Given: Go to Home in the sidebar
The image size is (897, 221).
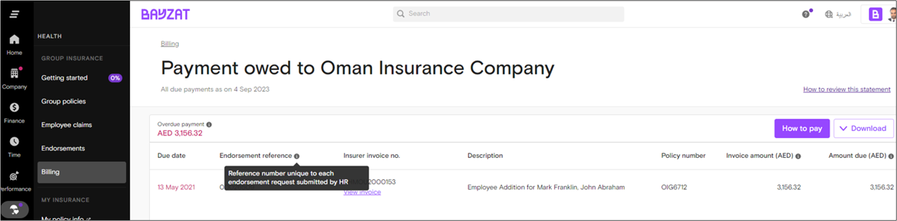Looking at the screenshot, I should 14,45.
